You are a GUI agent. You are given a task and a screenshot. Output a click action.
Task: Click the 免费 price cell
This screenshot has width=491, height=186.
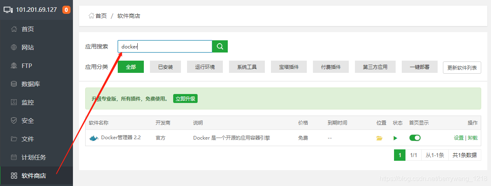303,138
